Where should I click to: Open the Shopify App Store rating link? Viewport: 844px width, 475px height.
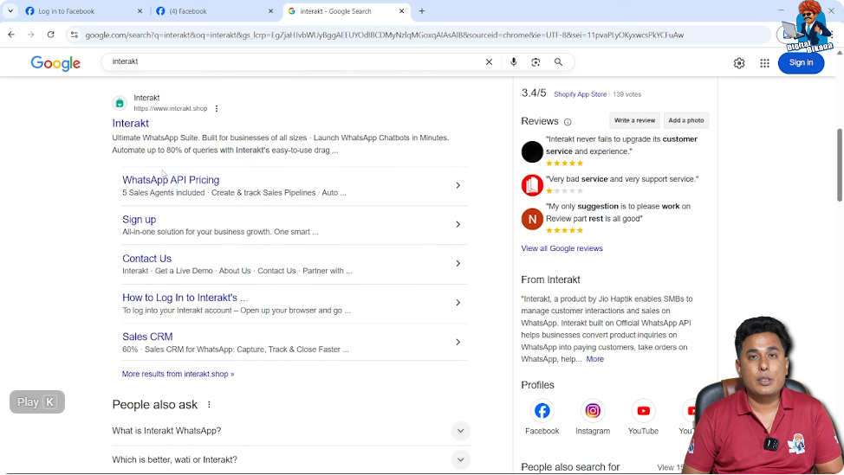(580, 94)
